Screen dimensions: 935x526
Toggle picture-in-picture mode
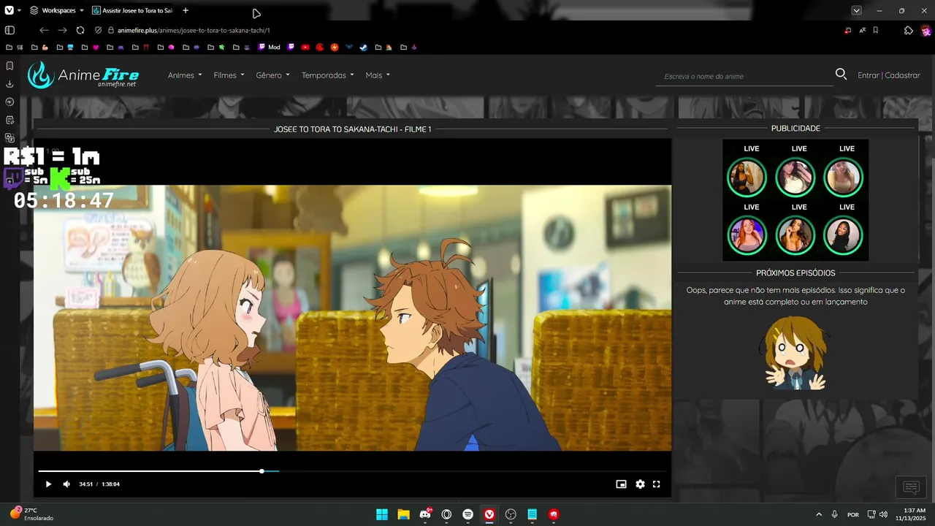pyautogui.click(x=621, y=484)
